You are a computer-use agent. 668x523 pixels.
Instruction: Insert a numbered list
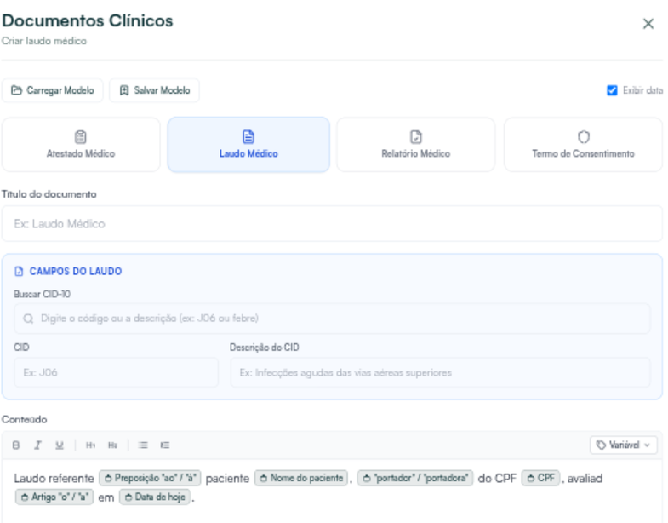pyautogui.click(x=165, y=445)
